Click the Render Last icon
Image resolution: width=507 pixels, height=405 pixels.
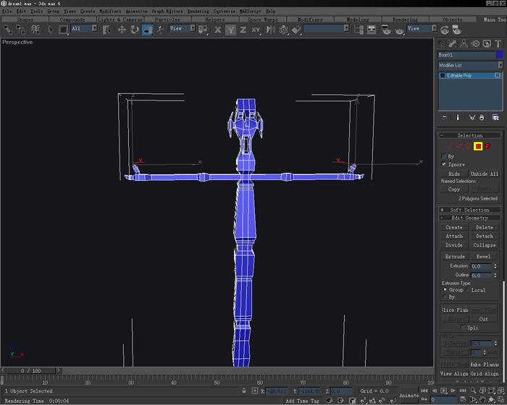tap(445, 30)
